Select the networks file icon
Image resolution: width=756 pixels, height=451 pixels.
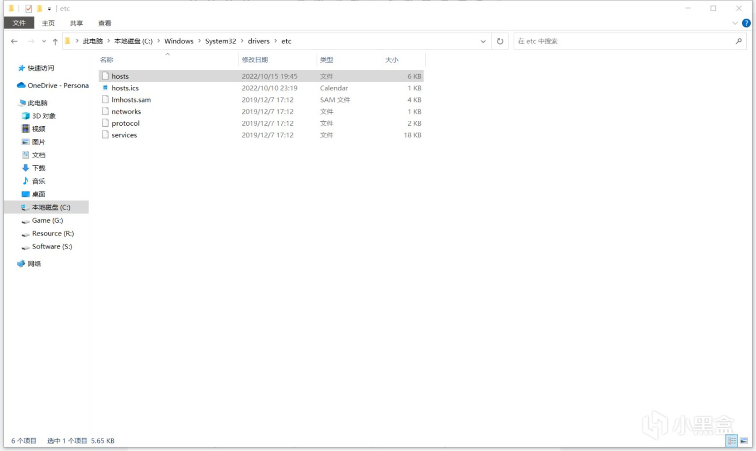(x=106, y=112)
